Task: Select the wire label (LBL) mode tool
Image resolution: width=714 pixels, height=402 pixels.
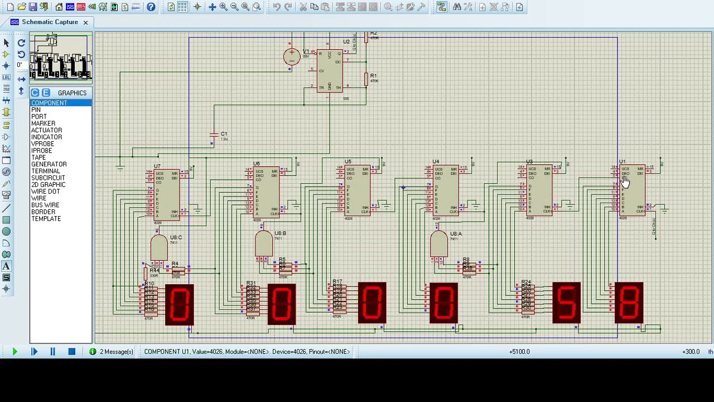Action: [6, 77]
